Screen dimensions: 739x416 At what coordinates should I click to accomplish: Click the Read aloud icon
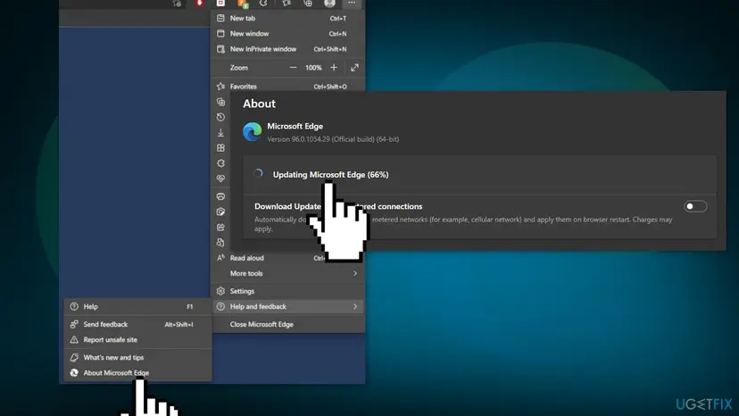[220, 258]
